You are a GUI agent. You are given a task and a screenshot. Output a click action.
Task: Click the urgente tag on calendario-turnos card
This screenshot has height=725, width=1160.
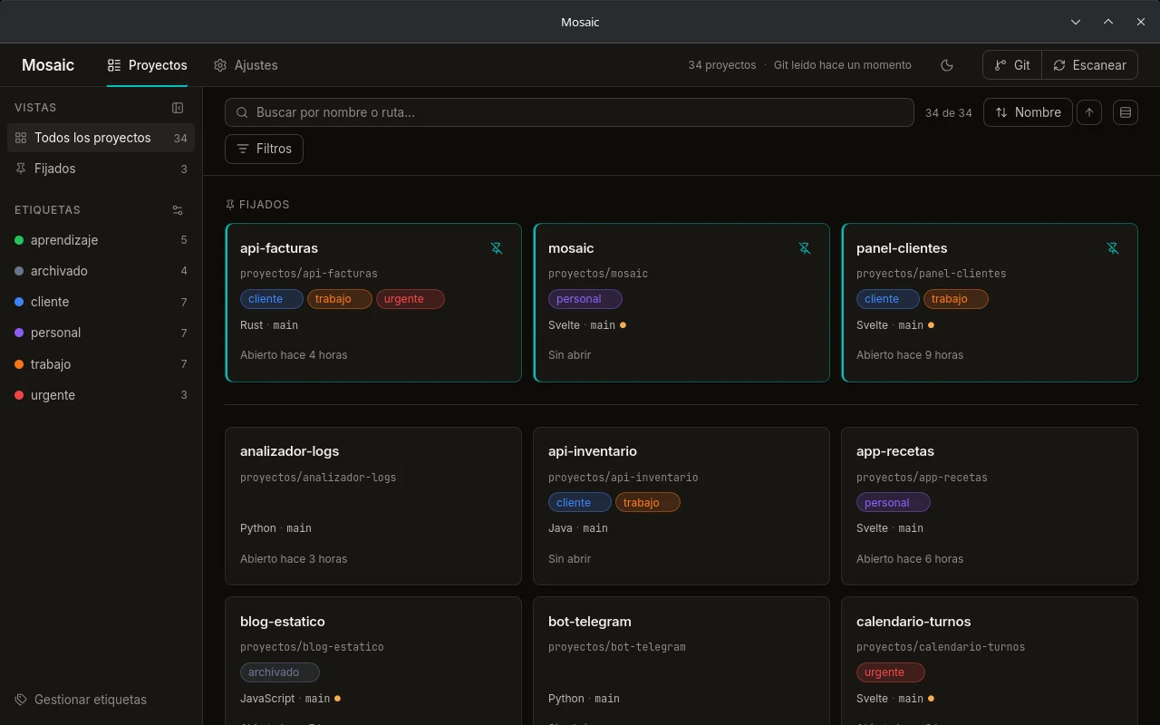pos(891,672)
